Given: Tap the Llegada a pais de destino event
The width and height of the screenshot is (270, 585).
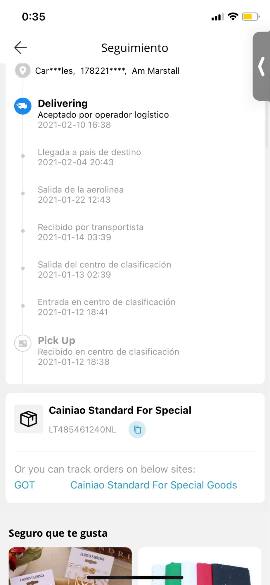Looking at the screenshot, I should [x=89, y=157].
